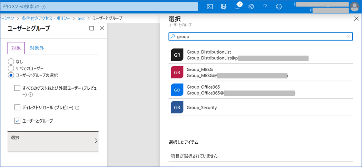Maximize the ユーザーとグループ blade
This screenshot has height=167, width=362.
[x=91, y=28]
